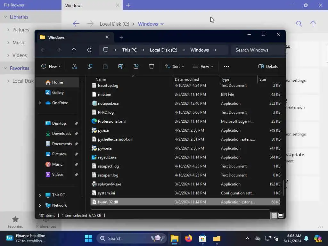Open the chevron after Windows in the address bar
328x246 pixels.
point(216,50)
